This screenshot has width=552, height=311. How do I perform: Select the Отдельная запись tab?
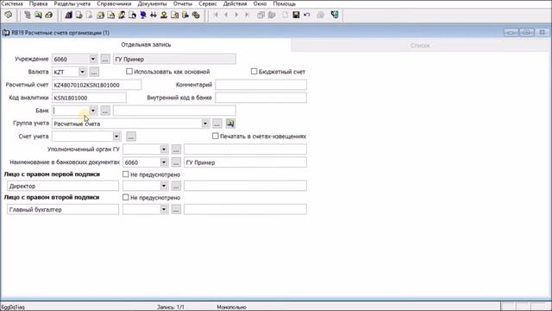point(146,45)
